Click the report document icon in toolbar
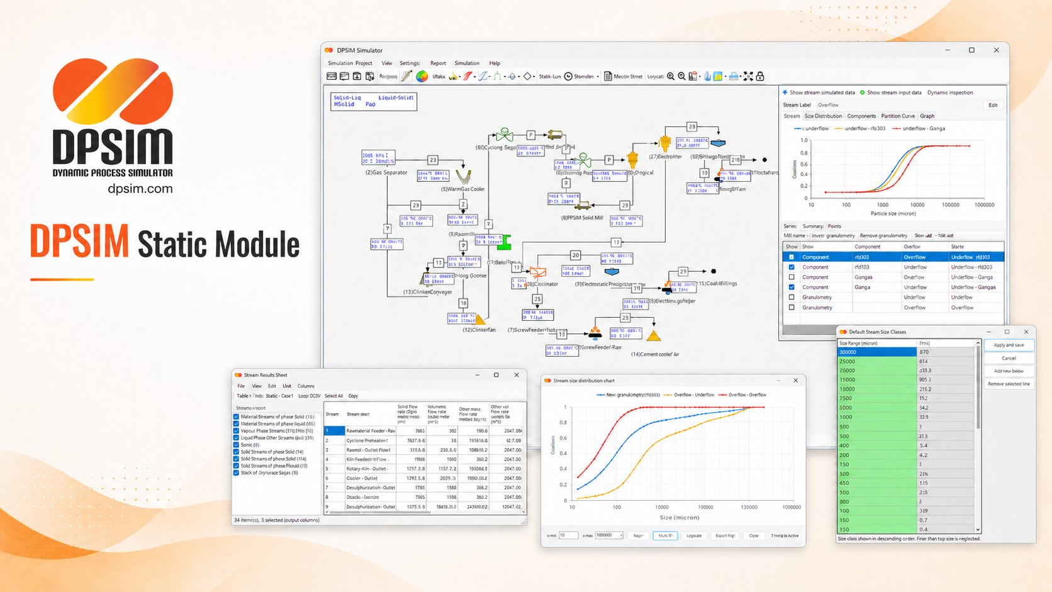This screenshot has width=1052, height=592. [x=608, y=76]
